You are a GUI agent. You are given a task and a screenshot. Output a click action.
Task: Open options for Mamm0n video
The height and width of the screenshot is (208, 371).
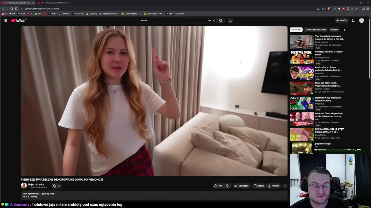(347, 98)
